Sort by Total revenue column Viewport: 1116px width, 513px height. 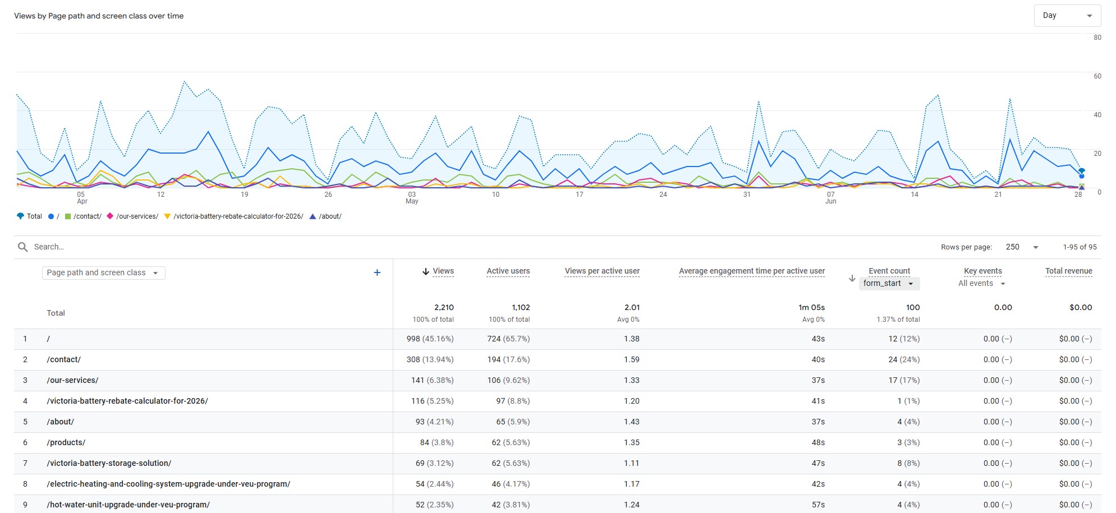1068,271
